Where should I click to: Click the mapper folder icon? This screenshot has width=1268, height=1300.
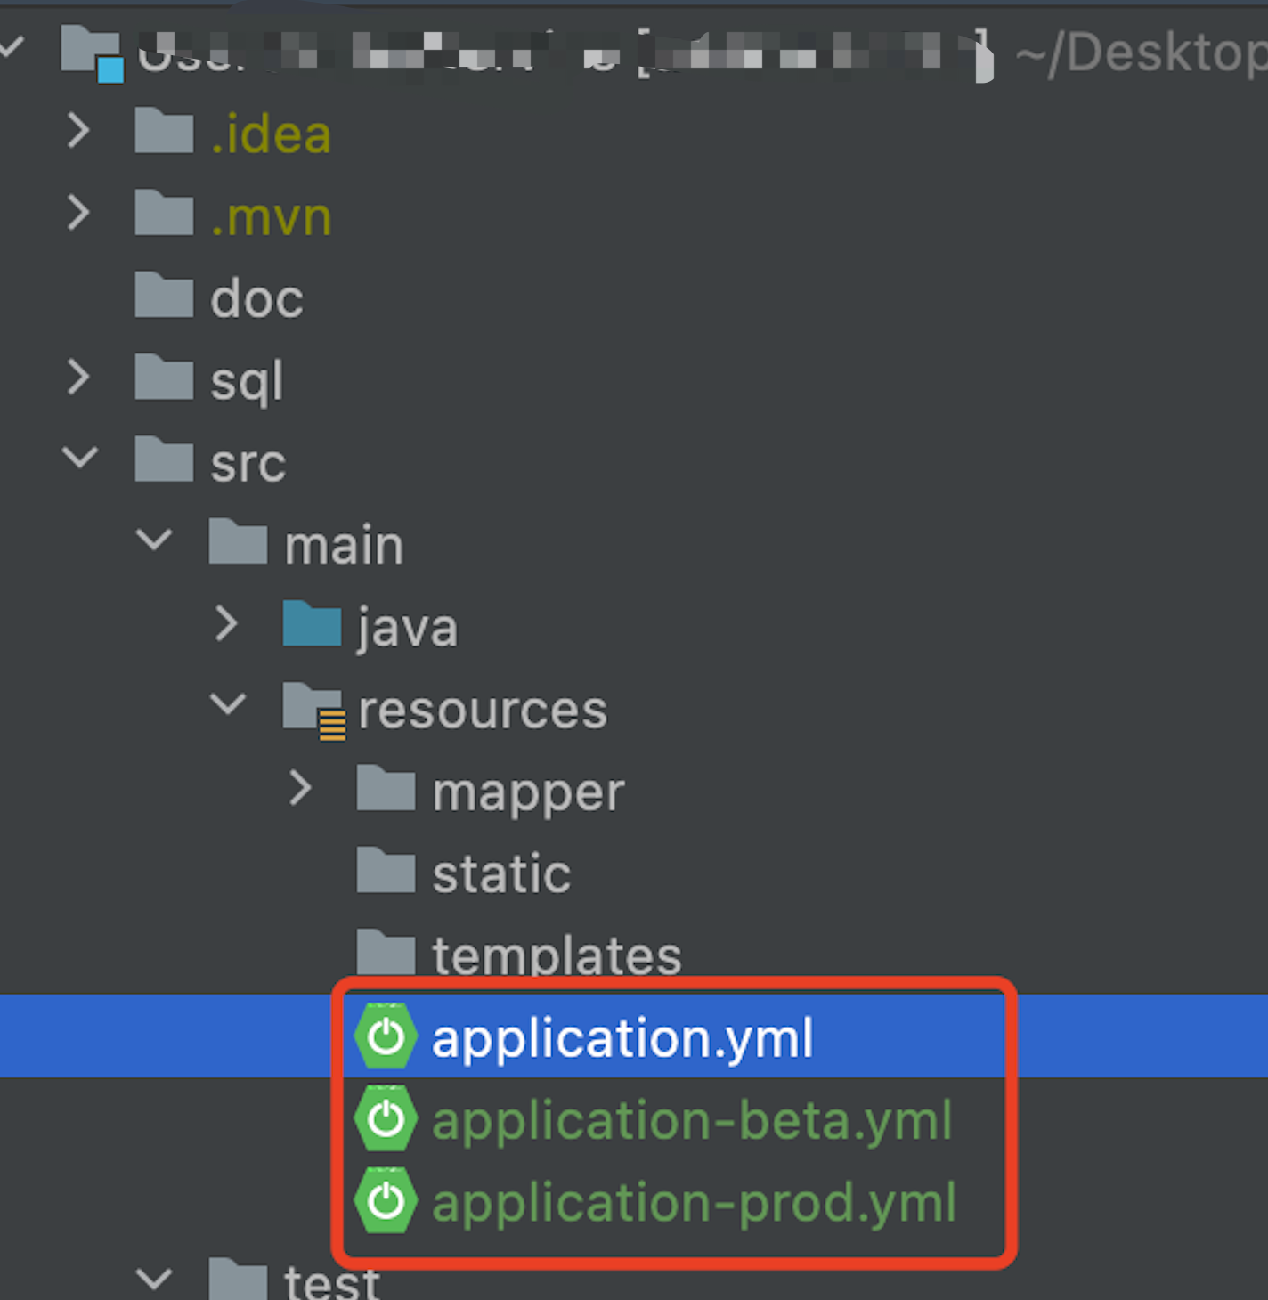386,788
